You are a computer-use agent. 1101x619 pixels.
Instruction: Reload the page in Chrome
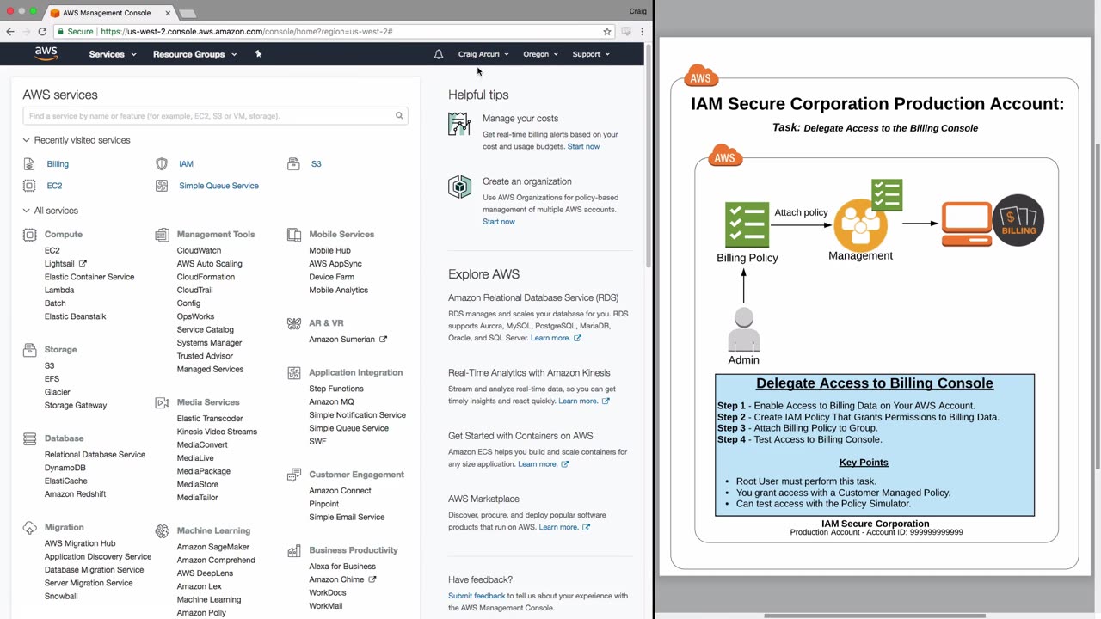[42, 31]
